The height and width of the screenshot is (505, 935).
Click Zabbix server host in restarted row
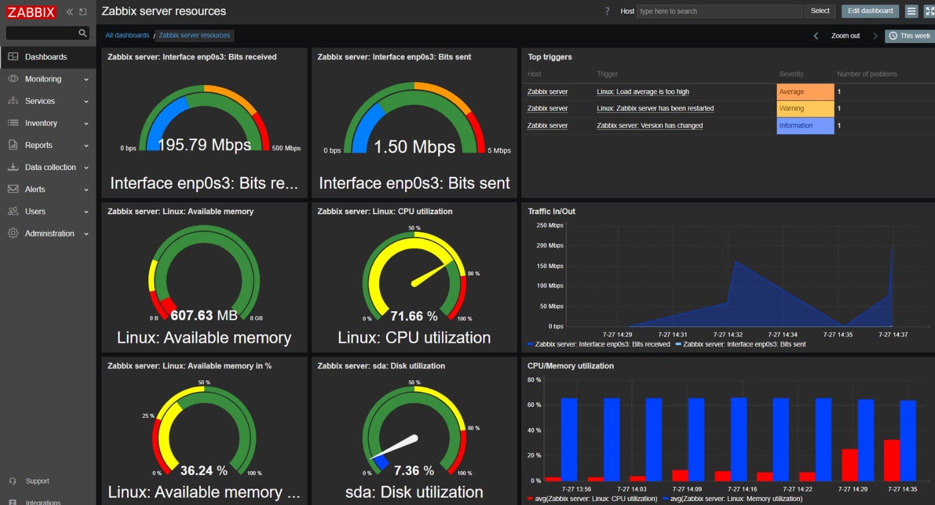(547, 108)
